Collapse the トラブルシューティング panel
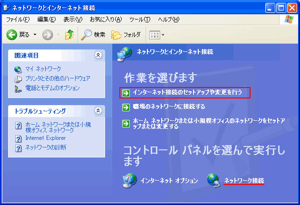Screen dimensions: 300x205 tap(98, 111)
